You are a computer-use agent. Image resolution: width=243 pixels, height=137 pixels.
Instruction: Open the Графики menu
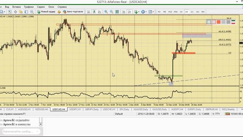tap(29, 7)
